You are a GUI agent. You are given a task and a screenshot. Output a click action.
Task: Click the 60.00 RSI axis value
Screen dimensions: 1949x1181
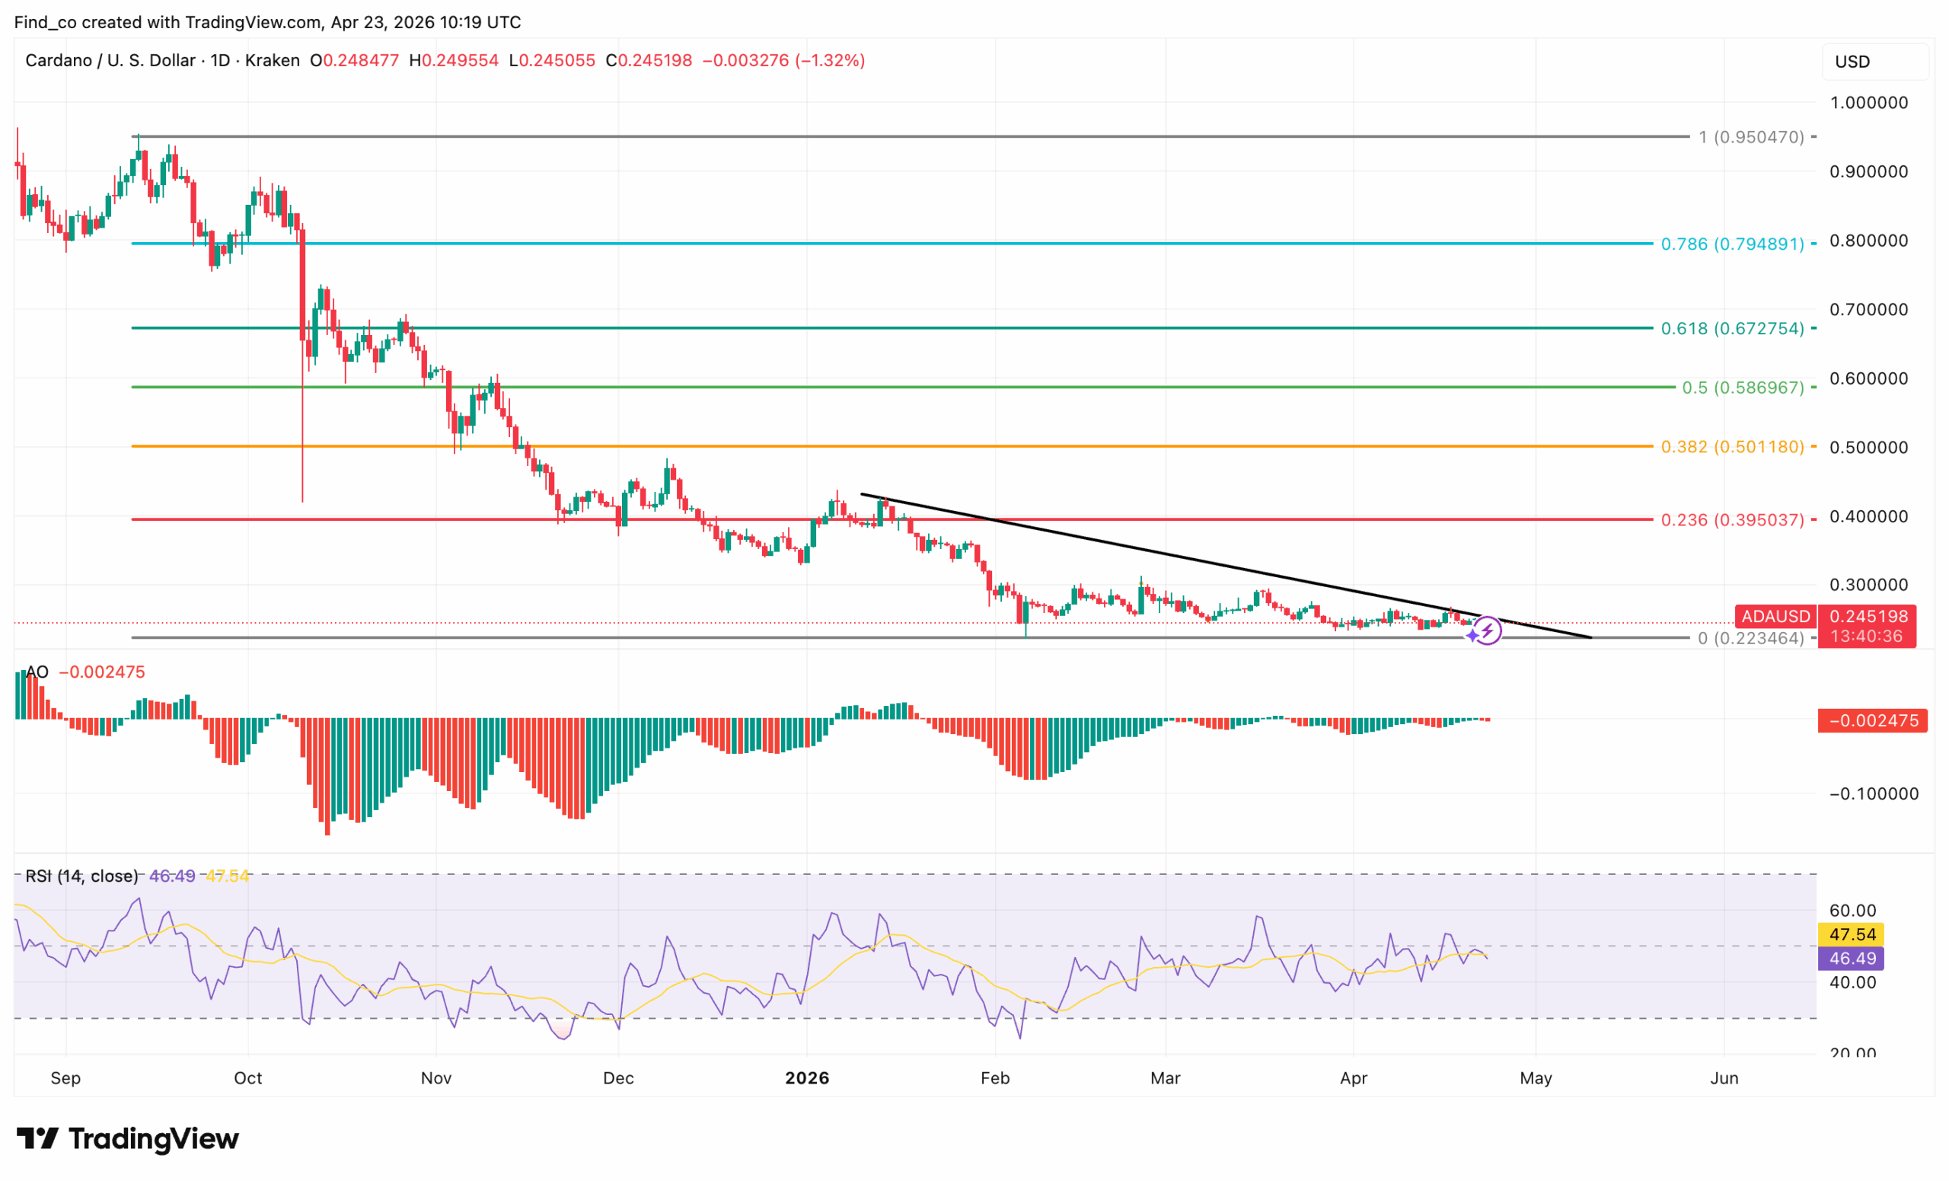[x=1853, y=911]
